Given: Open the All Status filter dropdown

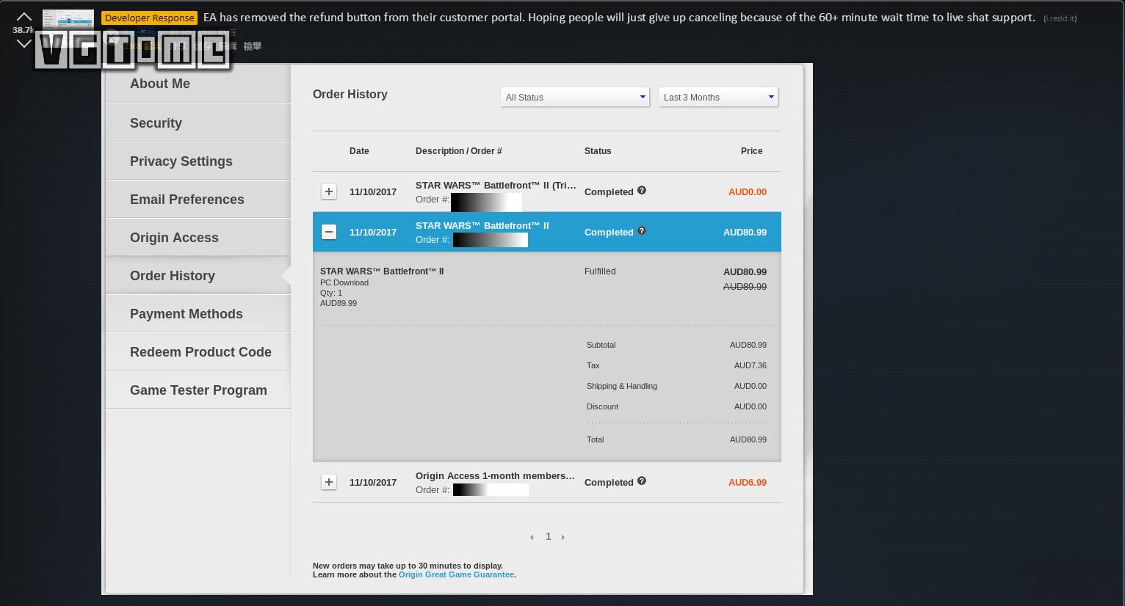Looking at the screenshot, I should (575, 97).
